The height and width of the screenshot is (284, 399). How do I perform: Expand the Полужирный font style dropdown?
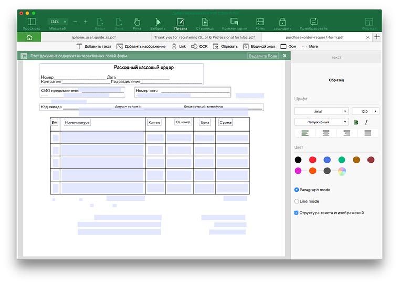click(321, 122)
